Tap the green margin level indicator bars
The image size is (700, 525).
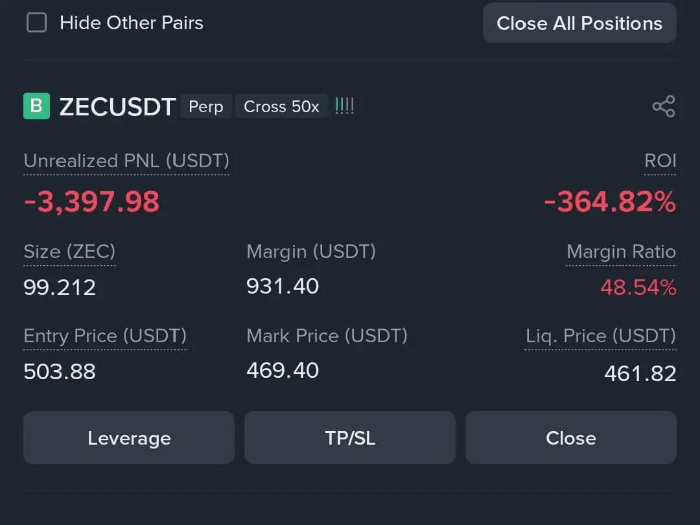[344, 106]
